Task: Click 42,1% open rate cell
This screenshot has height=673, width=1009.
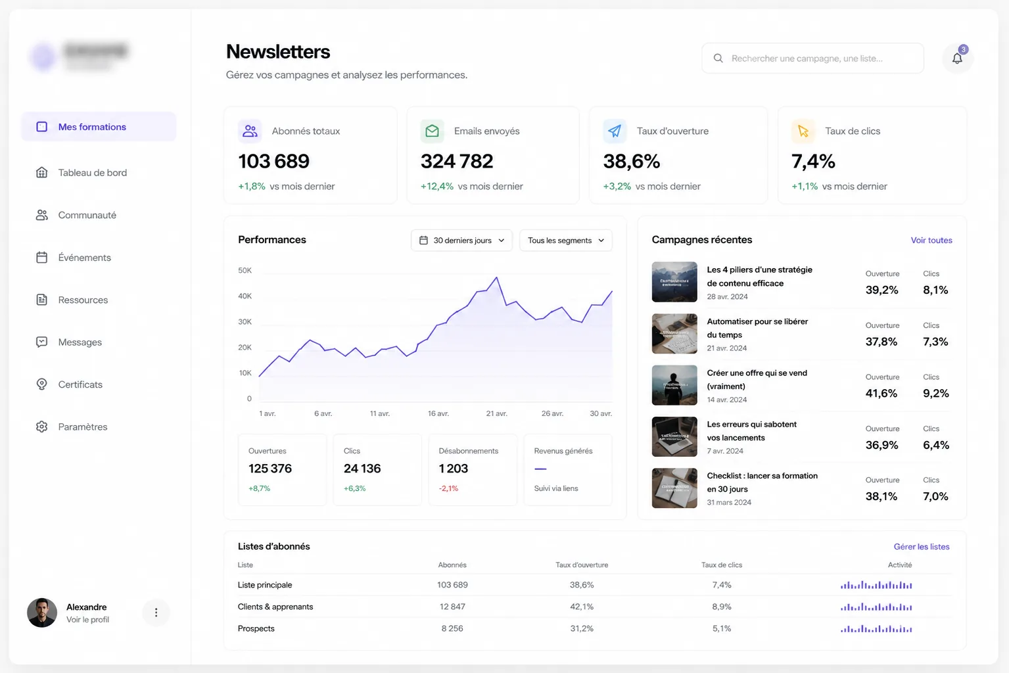Action: 582,607
